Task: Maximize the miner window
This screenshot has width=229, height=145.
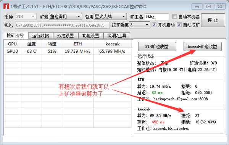Action: [x=208, y=6]
